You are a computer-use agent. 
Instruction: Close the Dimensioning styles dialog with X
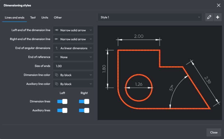tap(218, 5)
